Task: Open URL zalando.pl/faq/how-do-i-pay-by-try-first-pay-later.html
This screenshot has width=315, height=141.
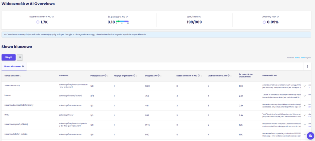Action: click(x=73, y=124)
